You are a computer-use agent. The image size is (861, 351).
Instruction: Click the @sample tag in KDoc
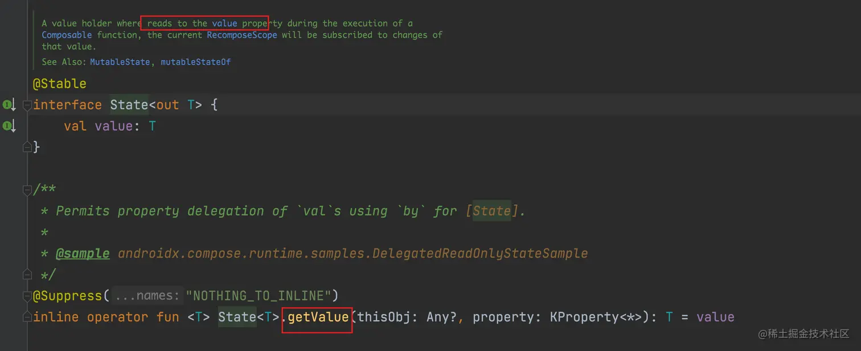[83, 253]
